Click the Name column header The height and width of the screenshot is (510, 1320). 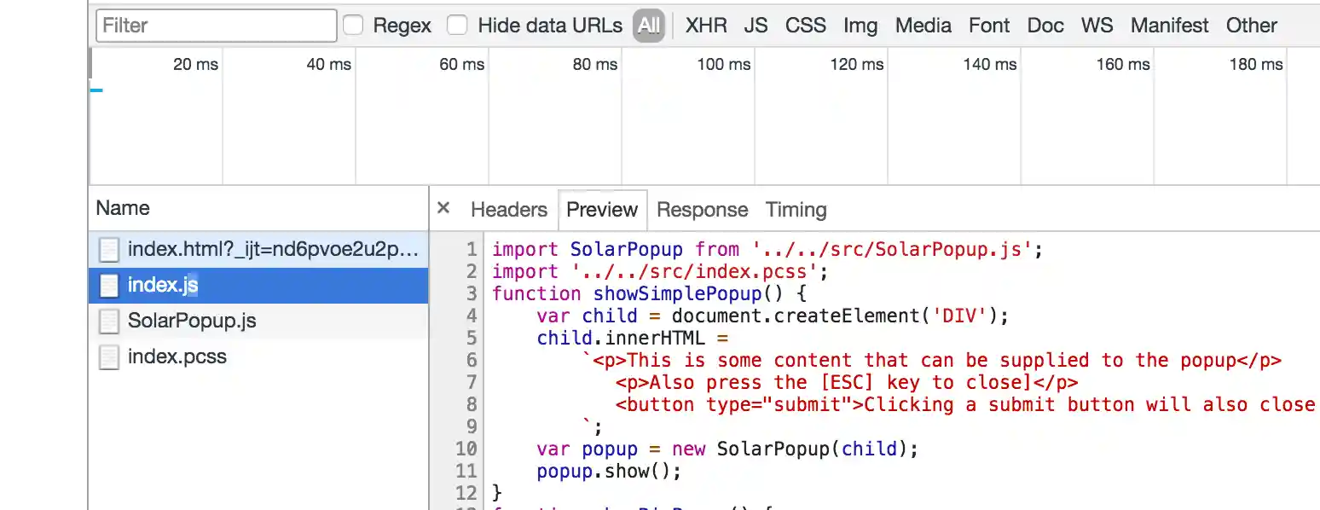point(123,208)
